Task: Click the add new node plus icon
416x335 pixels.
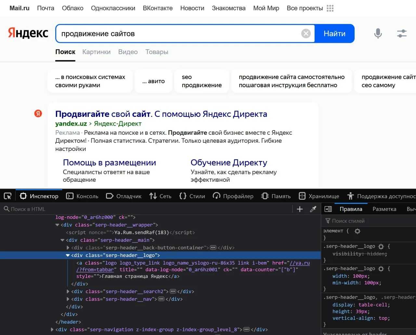Action: 300,209
